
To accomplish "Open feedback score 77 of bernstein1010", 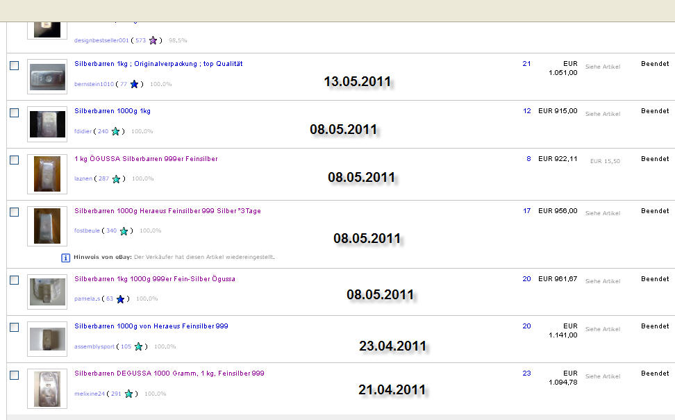I will [124, 84].
